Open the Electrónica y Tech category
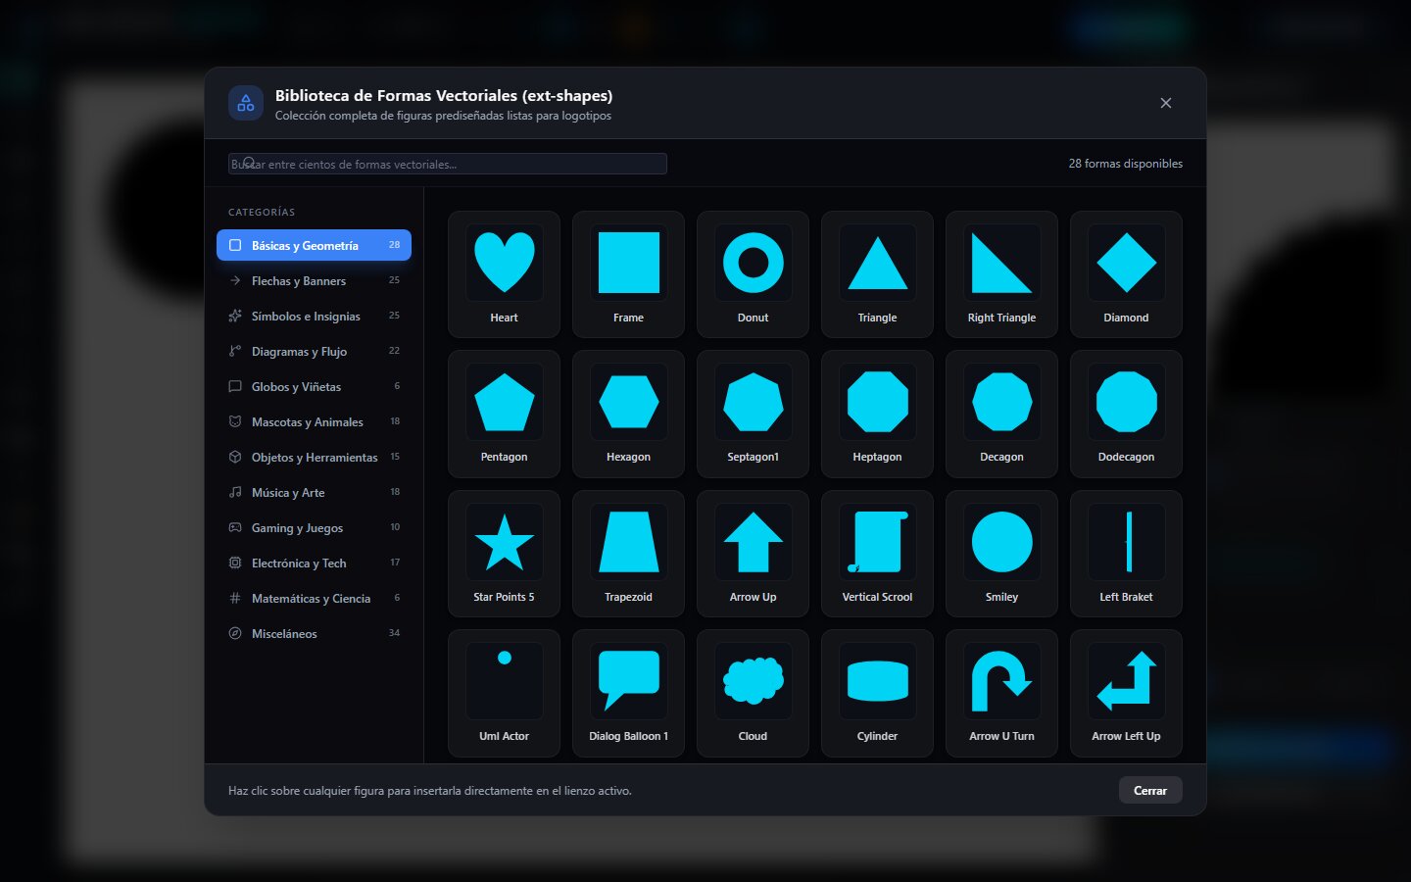This screenshot has height=882, width=1411. (314, 563)
